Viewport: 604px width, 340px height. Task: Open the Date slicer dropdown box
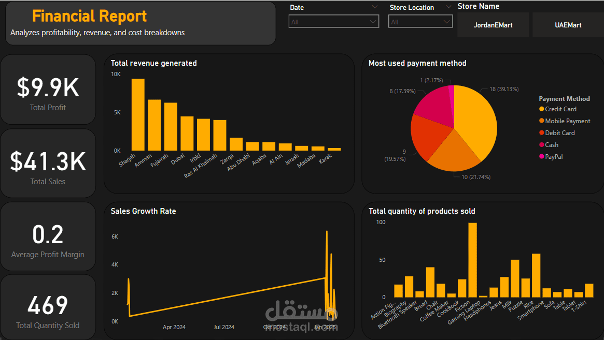click(333, 22)
